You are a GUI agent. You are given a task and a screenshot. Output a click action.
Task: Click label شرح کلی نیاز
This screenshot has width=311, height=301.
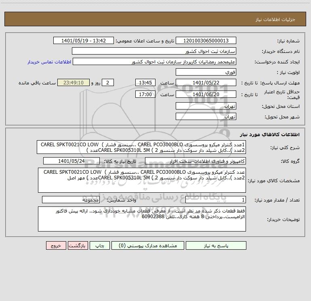coord(285,147)
